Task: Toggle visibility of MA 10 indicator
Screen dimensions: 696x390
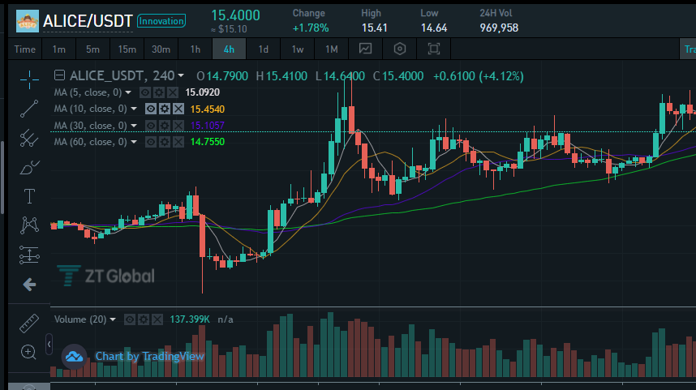Action: [x=151, y=109]
